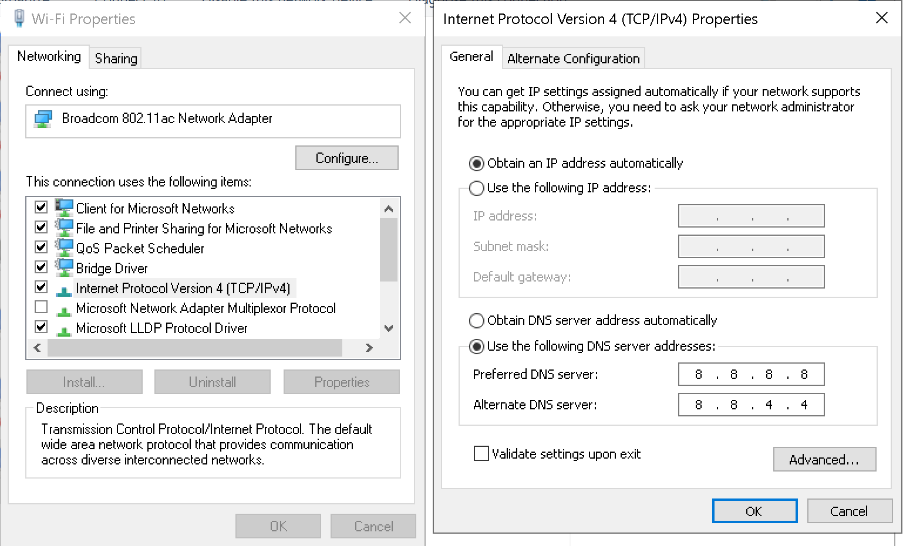Image resolution: width=903 pixels, height=546 pixels.
Task: Click the File and Printer Sharing icon
Action: coord(65,227)
